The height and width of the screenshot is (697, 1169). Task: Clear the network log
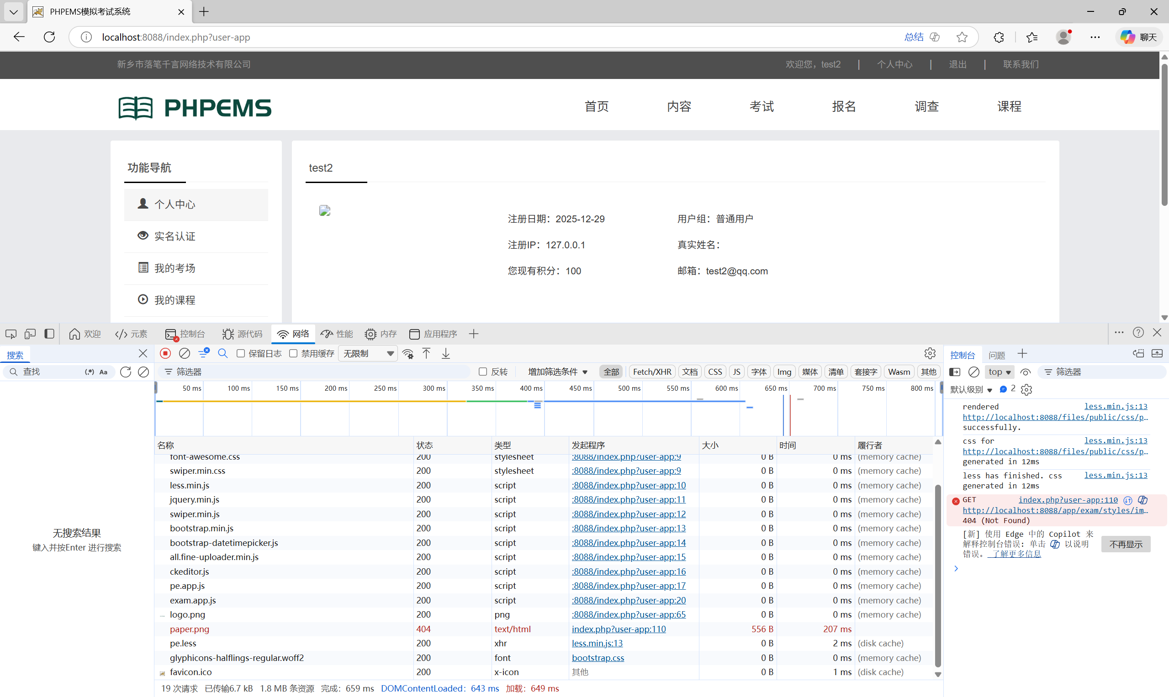(184, 353)
